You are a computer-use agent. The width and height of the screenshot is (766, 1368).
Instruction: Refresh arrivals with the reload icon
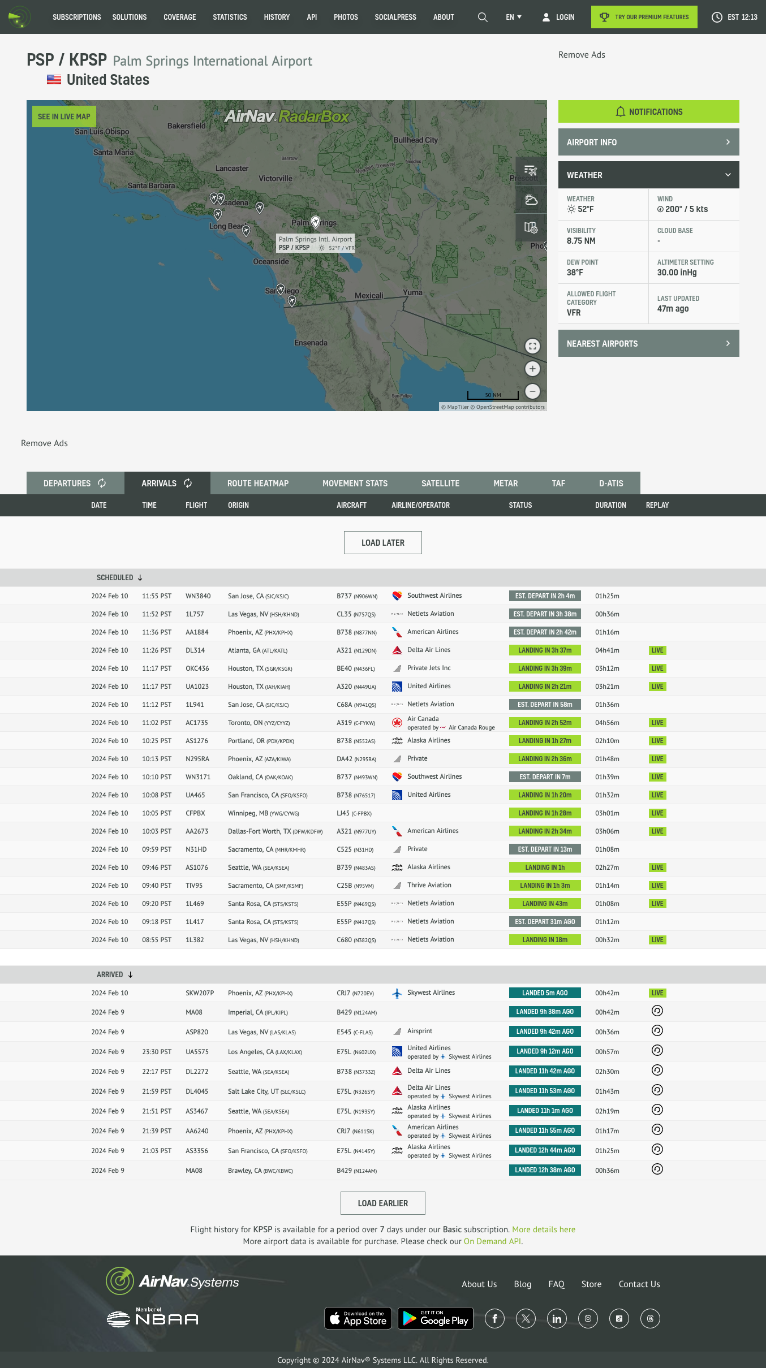(x=188, y=483)
